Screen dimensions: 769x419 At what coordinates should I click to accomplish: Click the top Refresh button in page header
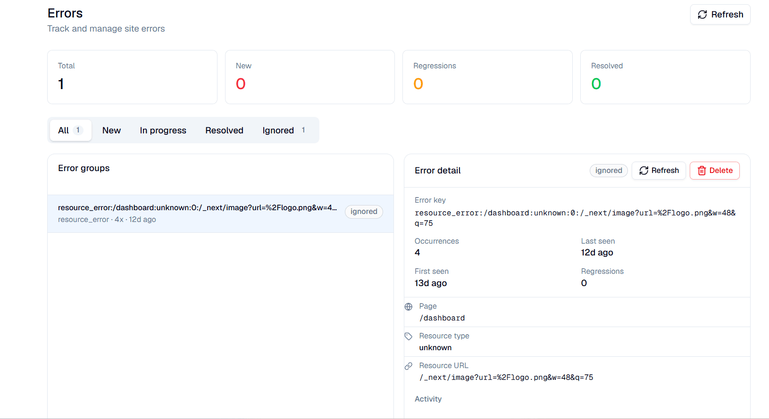point(720,15)
